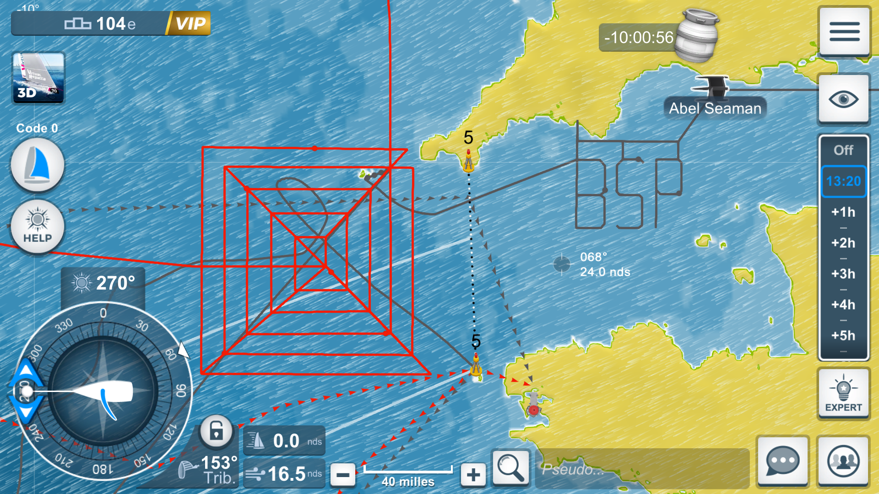Toggle the eye visibility button
The image size is (879, 494).
[x=843, y=99]
